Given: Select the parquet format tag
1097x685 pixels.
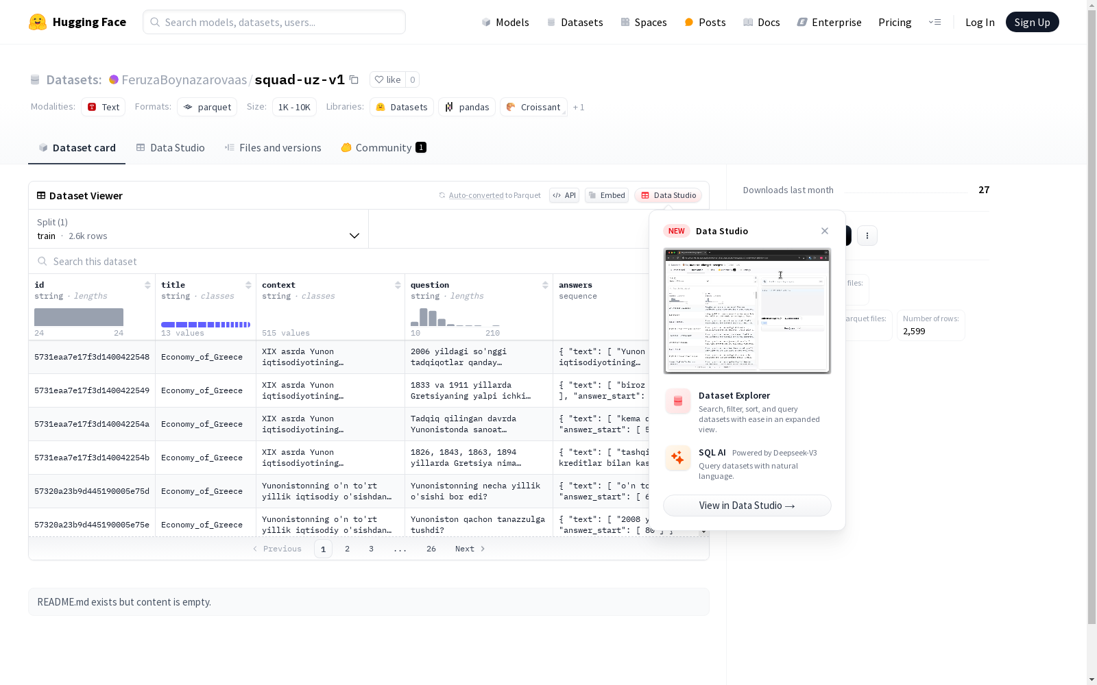Looking at the screenshot, I should [x=207, y=107].
